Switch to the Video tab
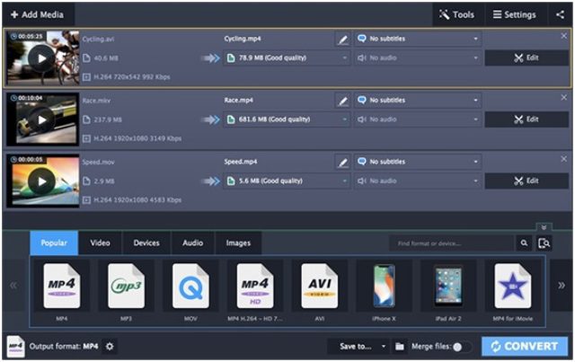Viewport: 575px width, 362px height. (x=100, y=243)
